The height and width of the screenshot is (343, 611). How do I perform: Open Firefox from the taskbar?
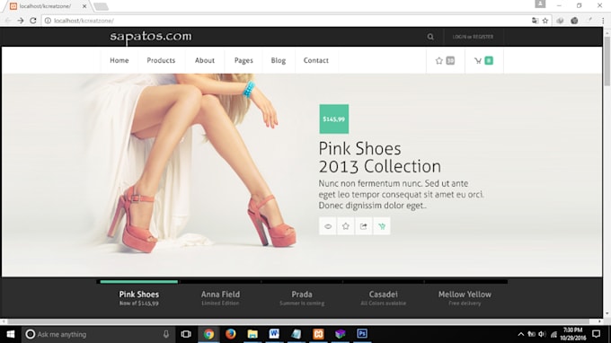point(231,334)
